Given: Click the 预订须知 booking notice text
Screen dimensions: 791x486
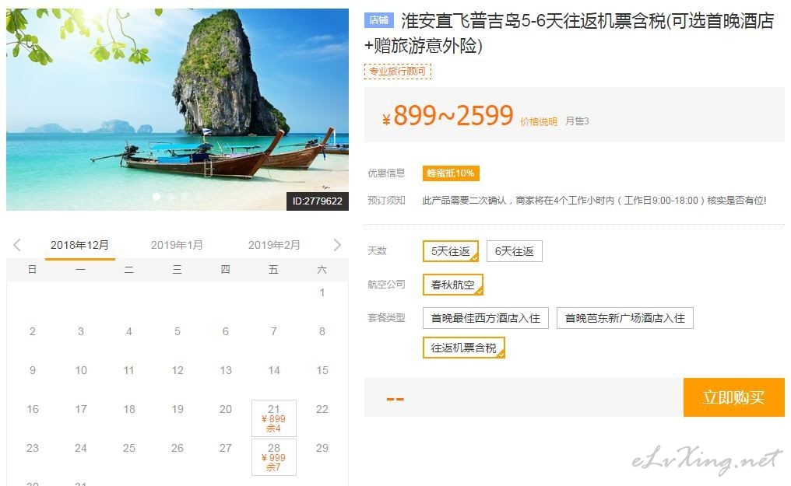Looking at the screenshot, I should (x=386, y=200).
